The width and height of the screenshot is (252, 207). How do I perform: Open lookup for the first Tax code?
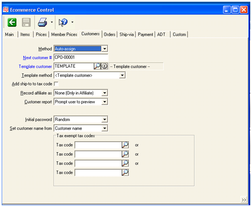click(x=125, y=145)
